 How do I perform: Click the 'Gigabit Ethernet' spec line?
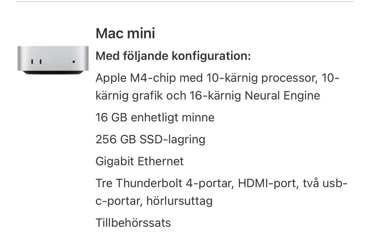(140, 161)
